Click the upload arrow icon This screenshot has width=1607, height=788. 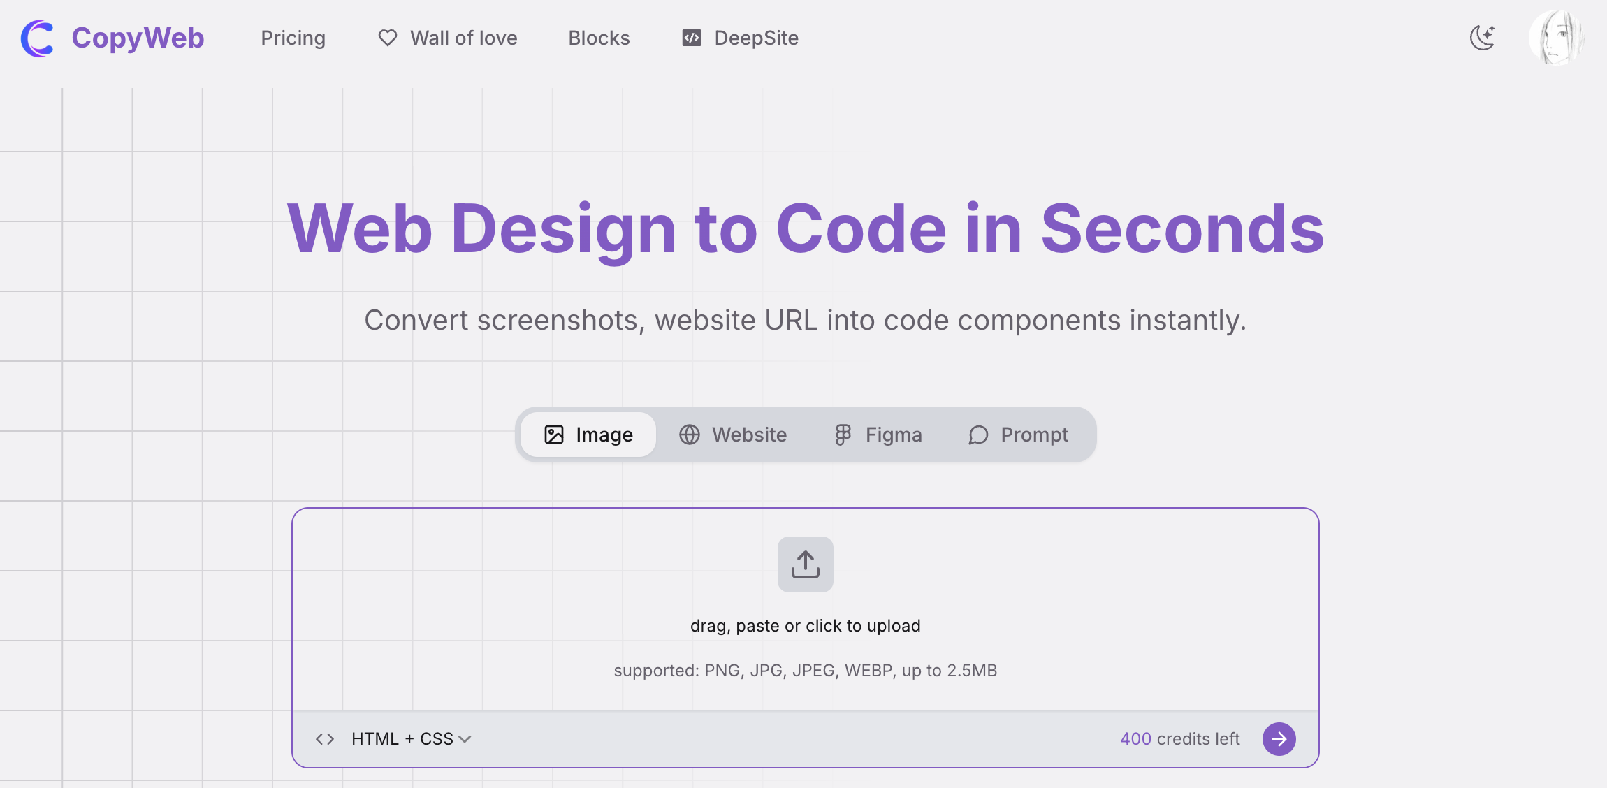tap(805, 564)
